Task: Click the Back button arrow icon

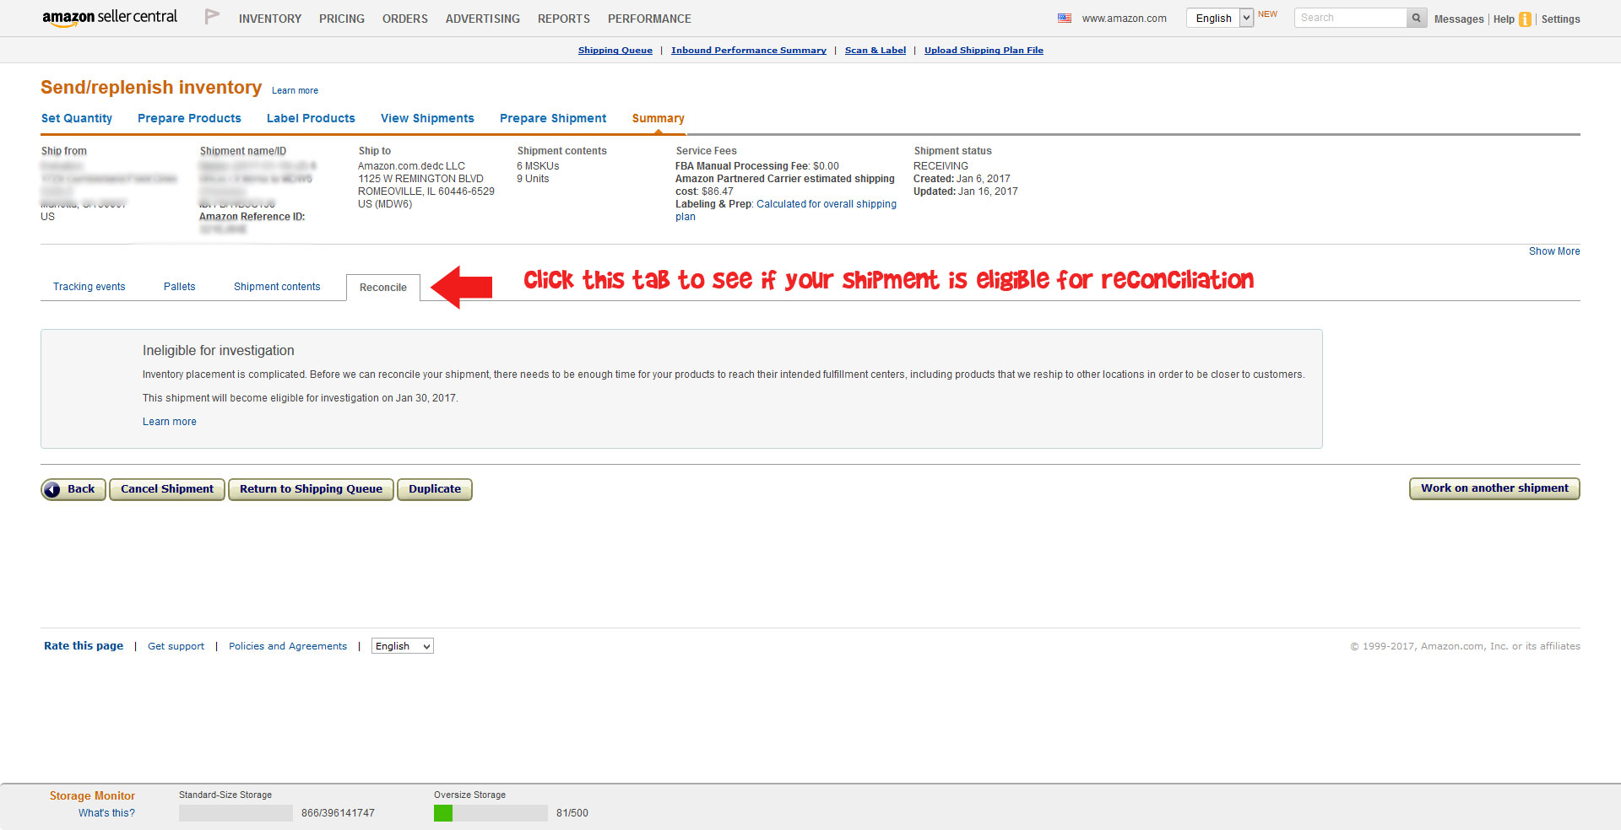Action: [x=52, y=489]
